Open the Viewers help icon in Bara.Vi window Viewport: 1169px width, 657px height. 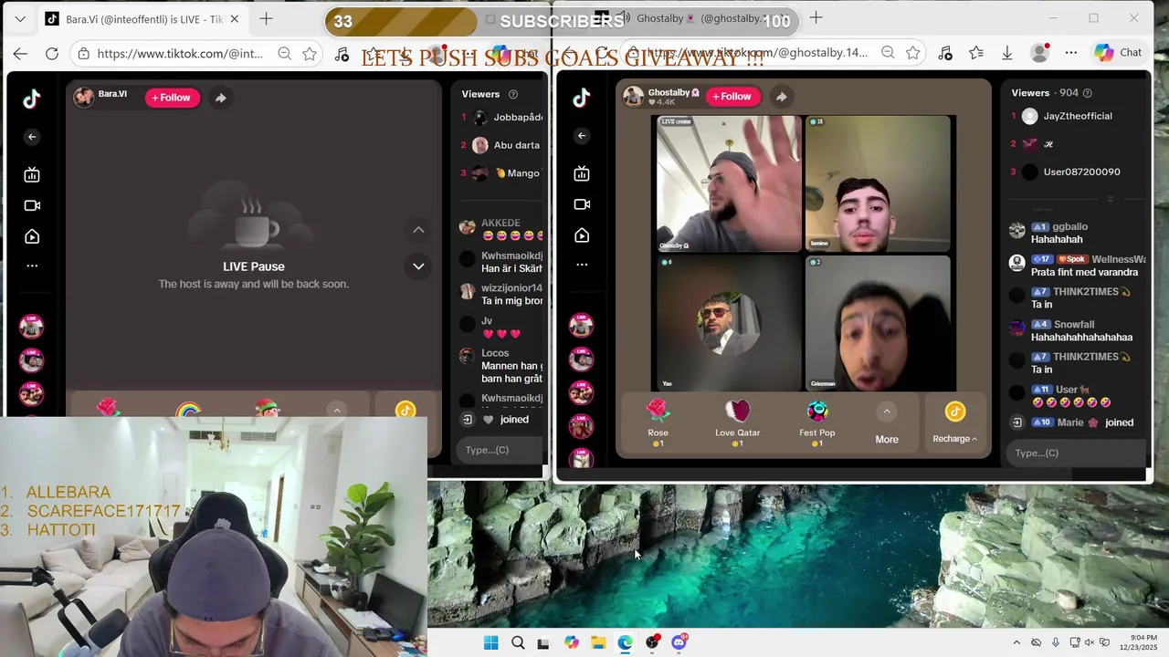513,94
